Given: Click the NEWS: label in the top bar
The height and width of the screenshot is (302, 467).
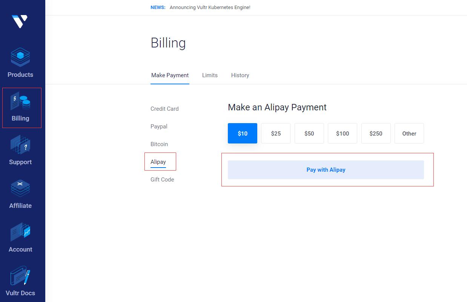Looking at the screenshot, I should (158, 8).
